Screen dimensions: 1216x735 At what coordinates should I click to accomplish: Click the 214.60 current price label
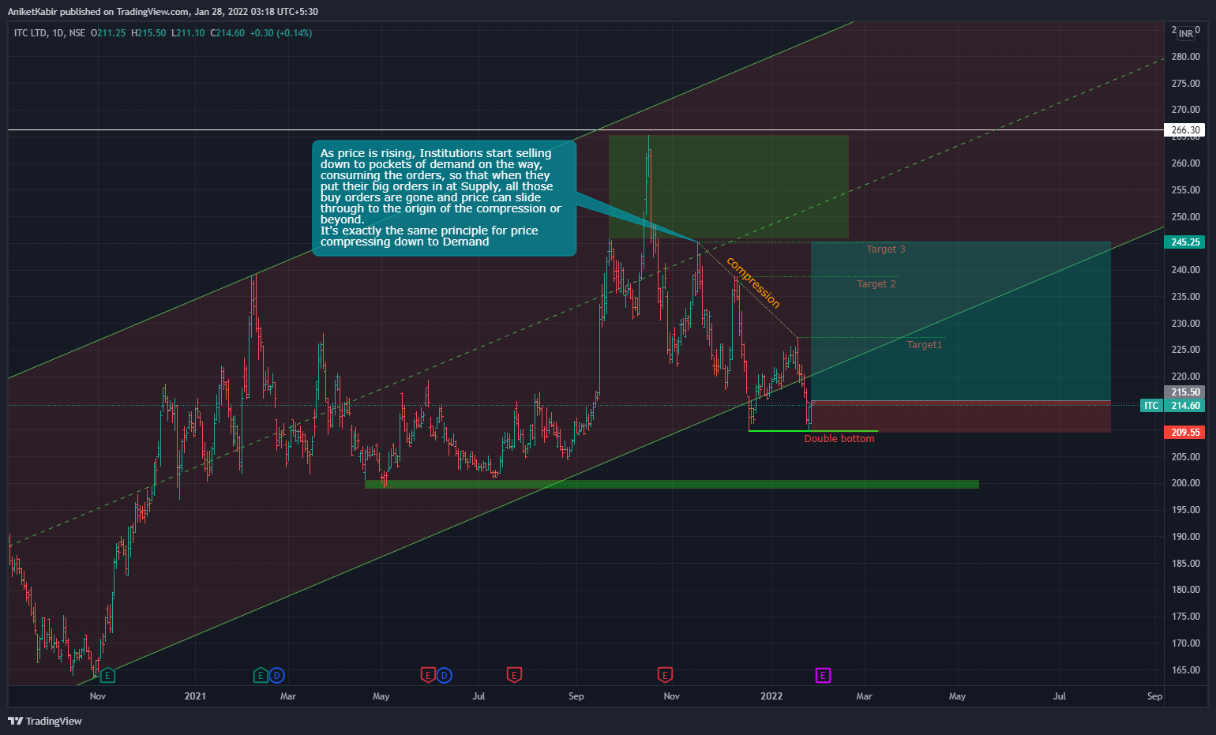click(x=1185, y=406)
